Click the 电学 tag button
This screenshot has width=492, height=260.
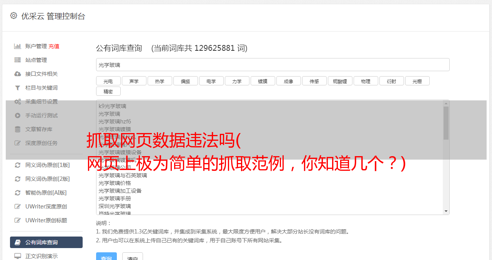tap(211, 81)
